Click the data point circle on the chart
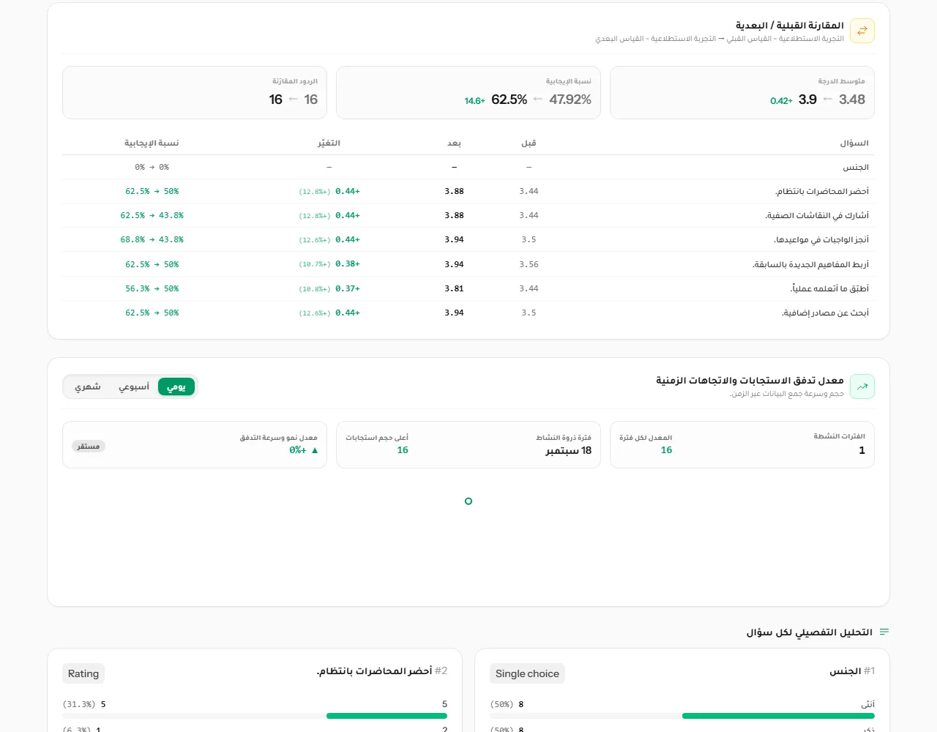The height and width of the screenshot is (732, 937). pos(468,501)
